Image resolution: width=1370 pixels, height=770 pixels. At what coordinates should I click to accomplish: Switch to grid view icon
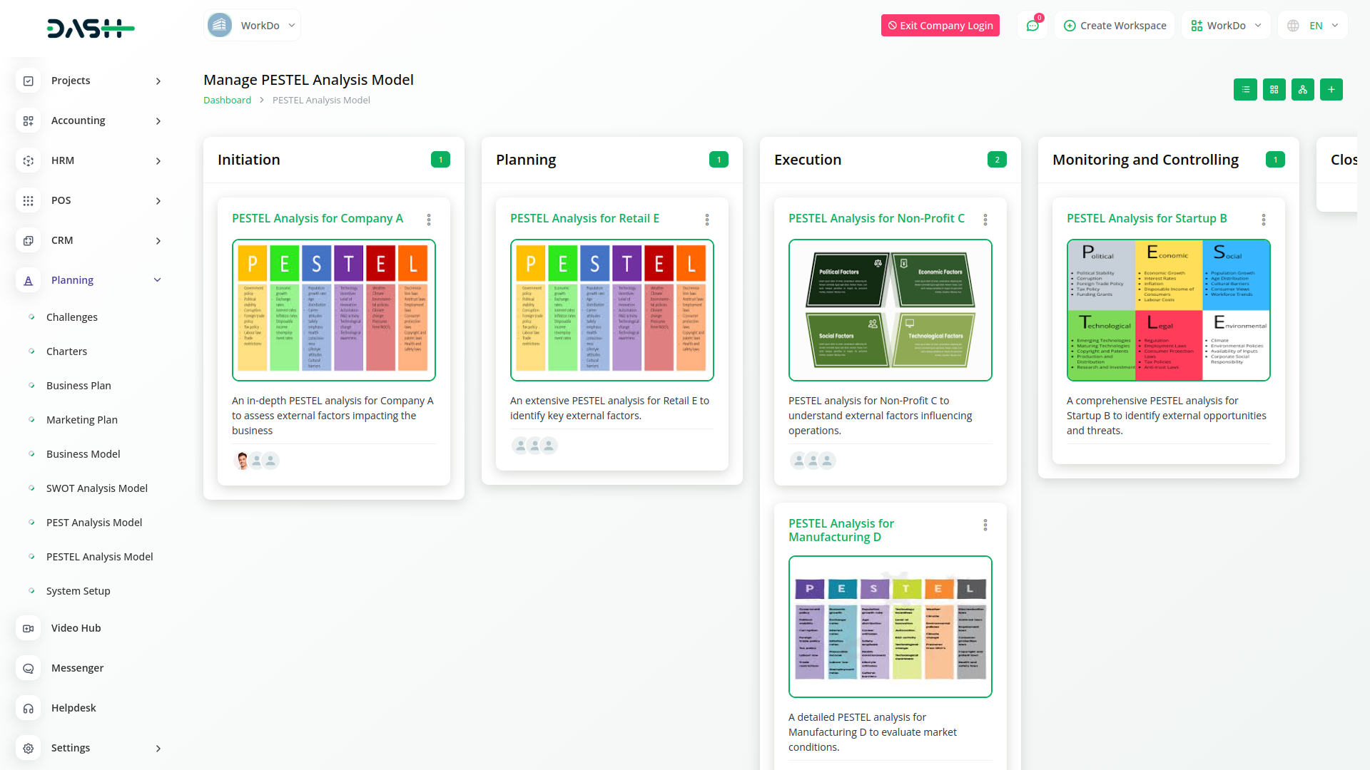point(1274,90)
